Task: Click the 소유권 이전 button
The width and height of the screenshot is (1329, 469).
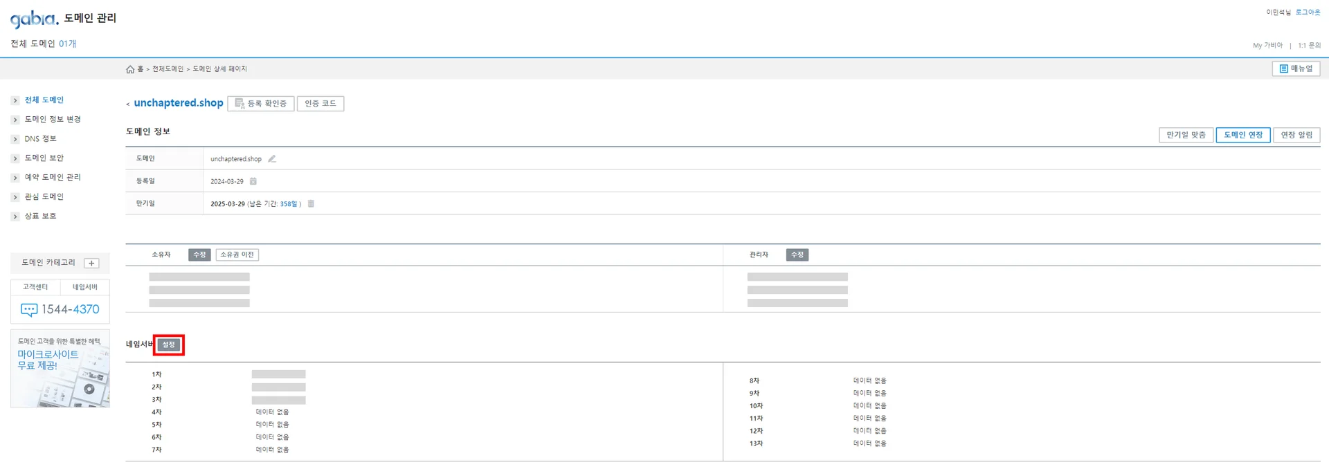Action: [x=237, y=255]
